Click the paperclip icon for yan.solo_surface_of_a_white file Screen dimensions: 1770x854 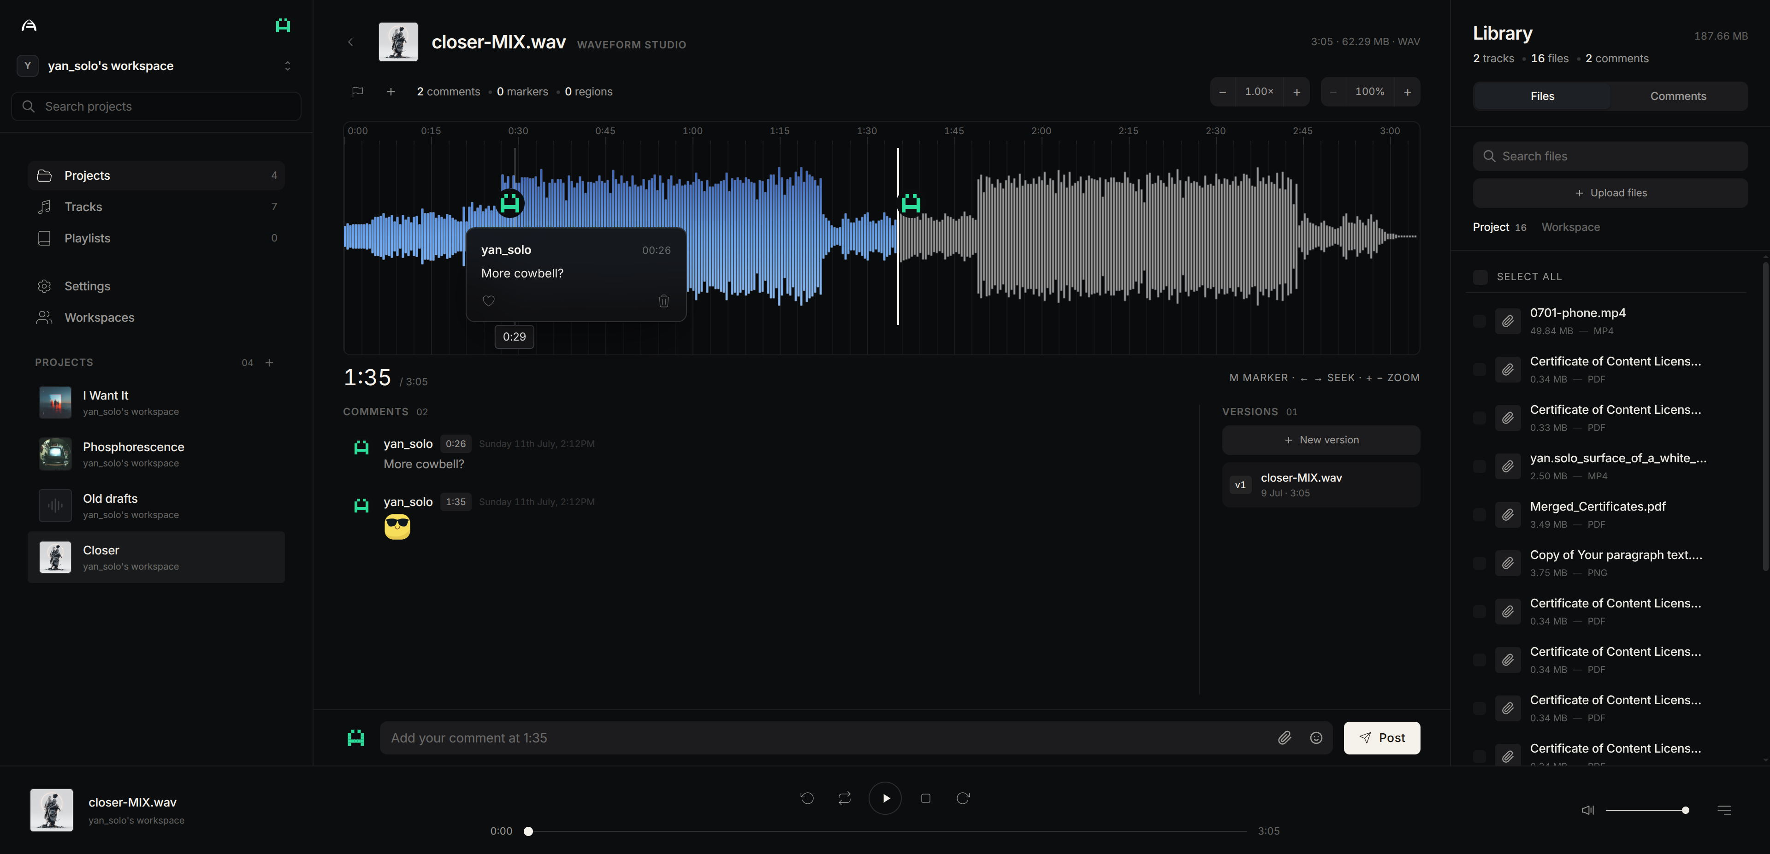pyautogui.click(x=1508, y=466)
